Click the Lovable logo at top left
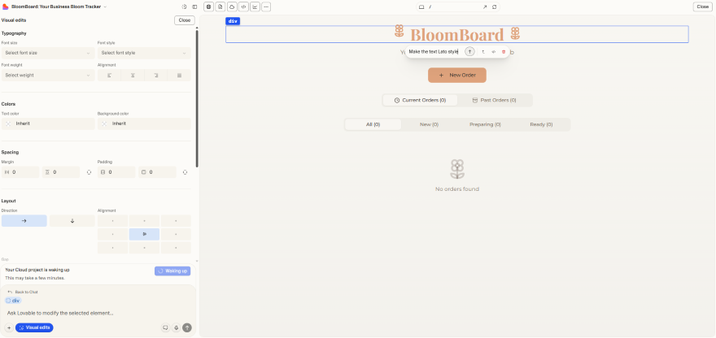716x338 pixels. tap(6, 6)
